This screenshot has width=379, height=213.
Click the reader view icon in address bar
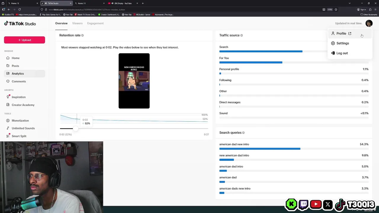[324, 9]
